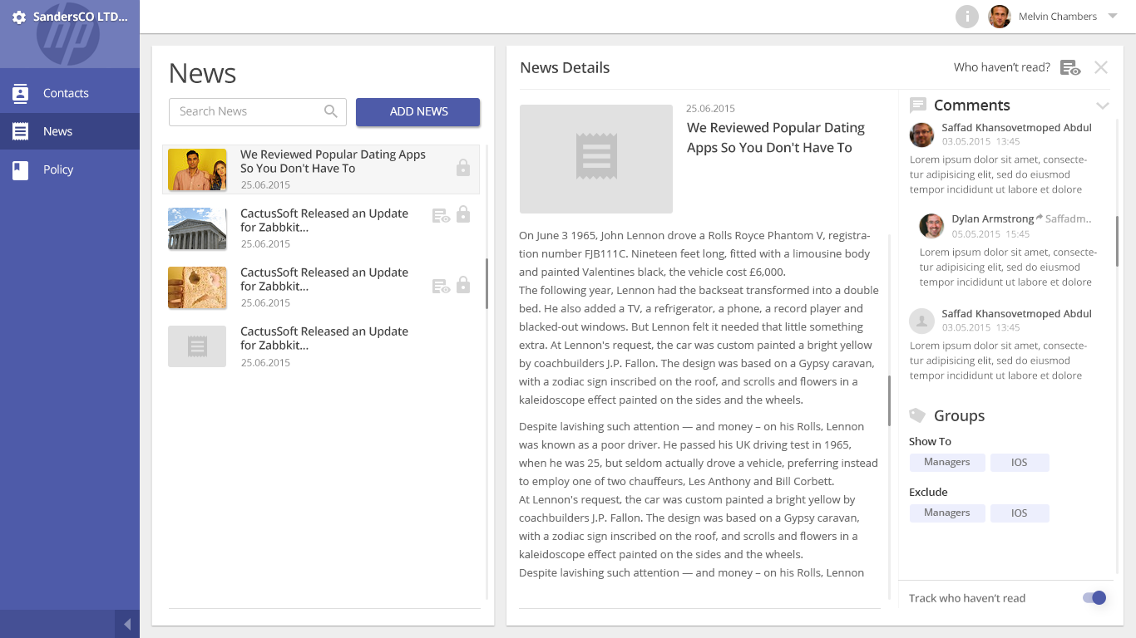Click the Search News input field
This screenshot has width=1136, height=638.
tap(245, 111)
